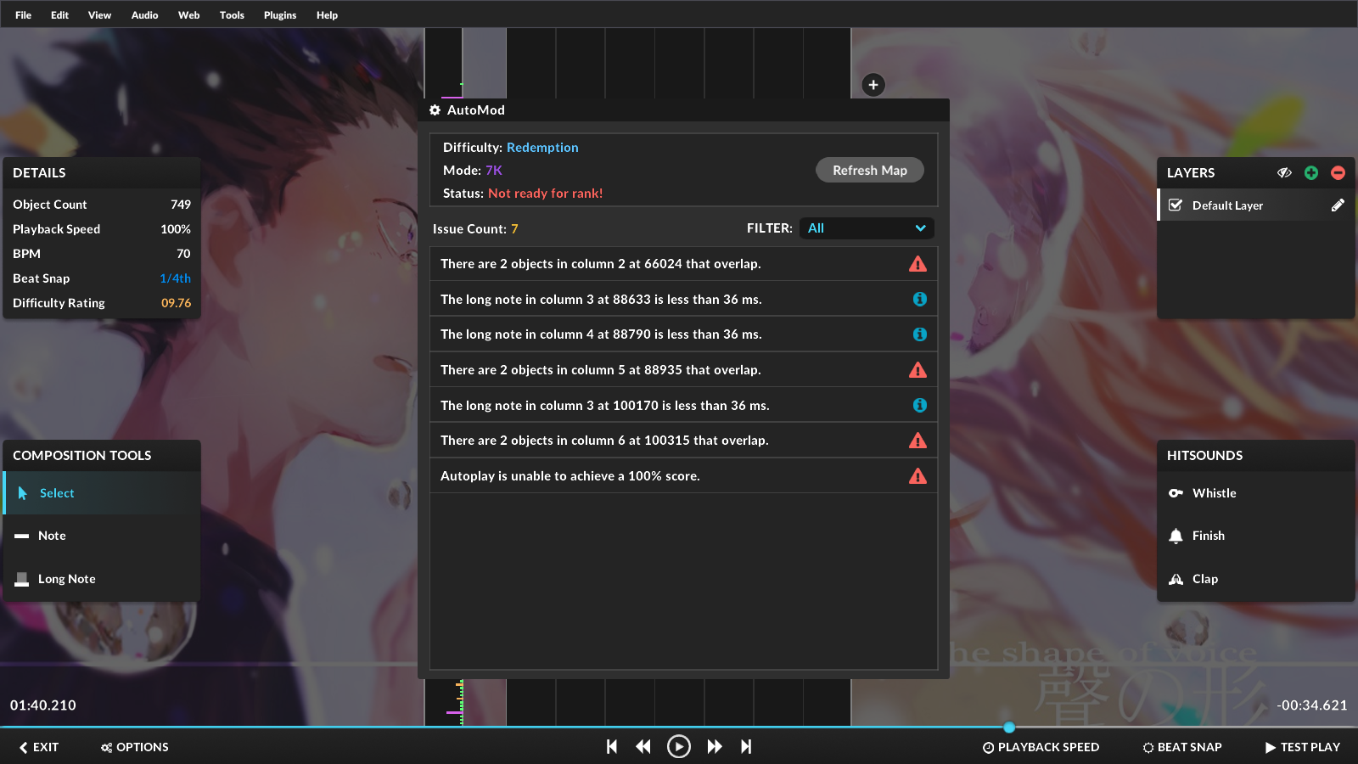The image size is (1358, 764).
Task: Click the current time 01:40.210
Action: pyautogui.click(x=43, y=705)
